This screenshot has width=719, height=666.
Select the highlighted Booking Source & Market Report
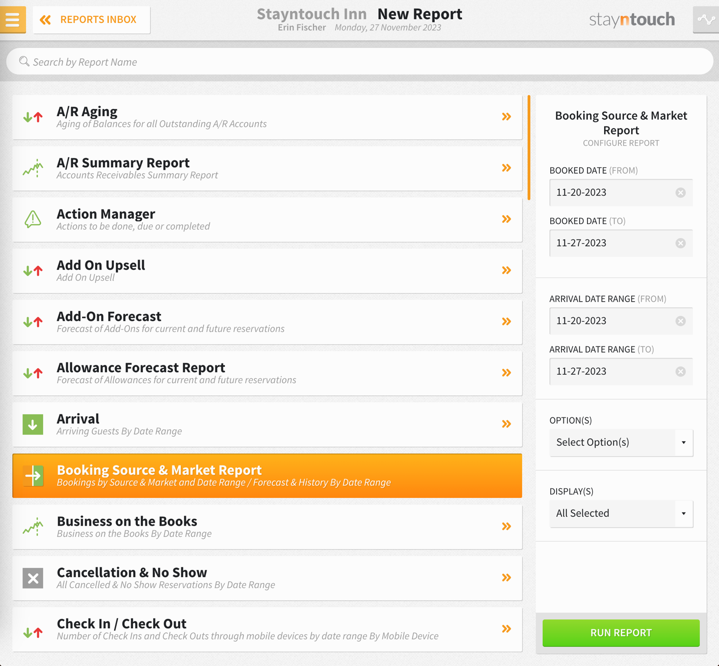[267, 476]
